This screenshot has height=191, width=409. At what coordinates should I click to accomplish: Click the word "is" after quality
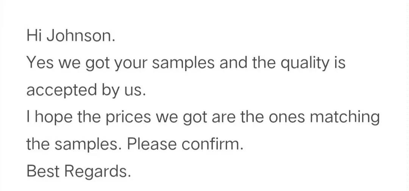340,63
